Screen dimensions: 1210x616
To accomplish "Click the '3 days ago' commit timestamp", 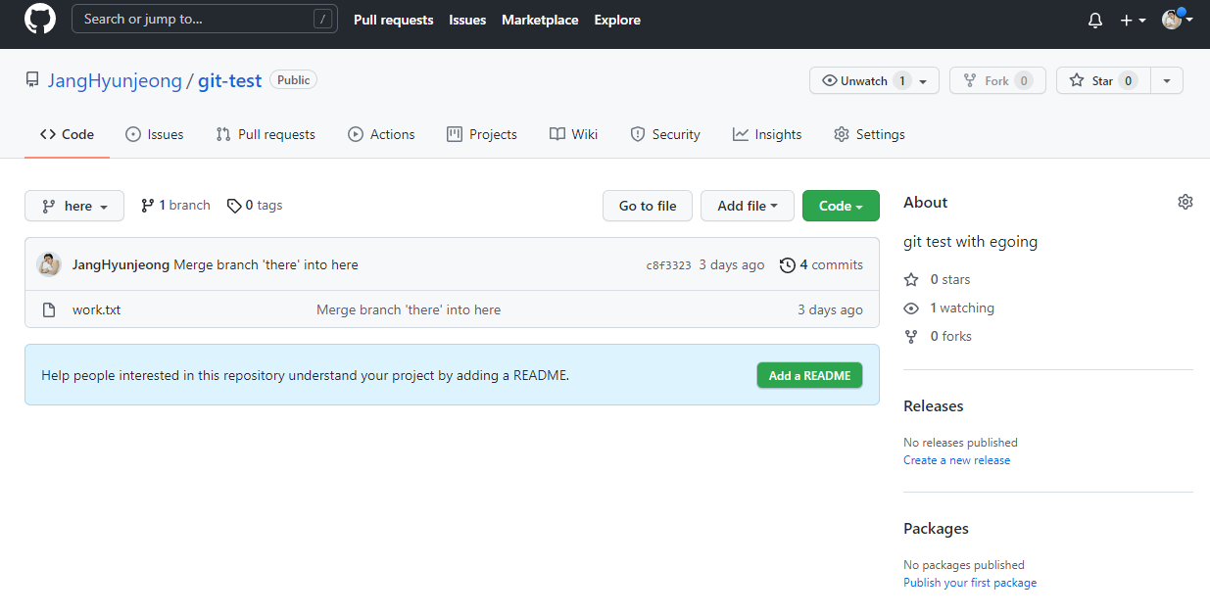I will point(732,264).
